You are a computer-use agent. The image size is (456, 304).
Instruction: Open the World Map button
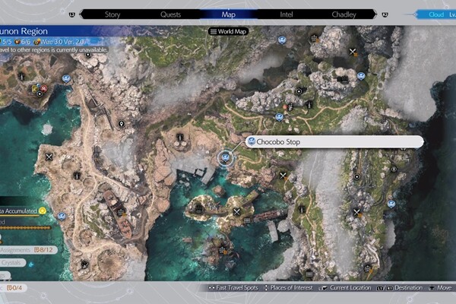[x=228, y=31]
